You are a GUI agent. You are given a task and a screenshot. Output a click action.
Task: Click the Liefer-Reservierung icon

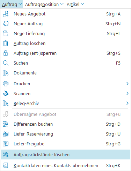[x=6, y=134]
